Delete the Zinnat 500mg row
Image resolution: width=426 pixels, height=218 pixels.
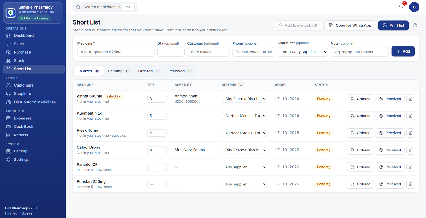tap(411, 99)
